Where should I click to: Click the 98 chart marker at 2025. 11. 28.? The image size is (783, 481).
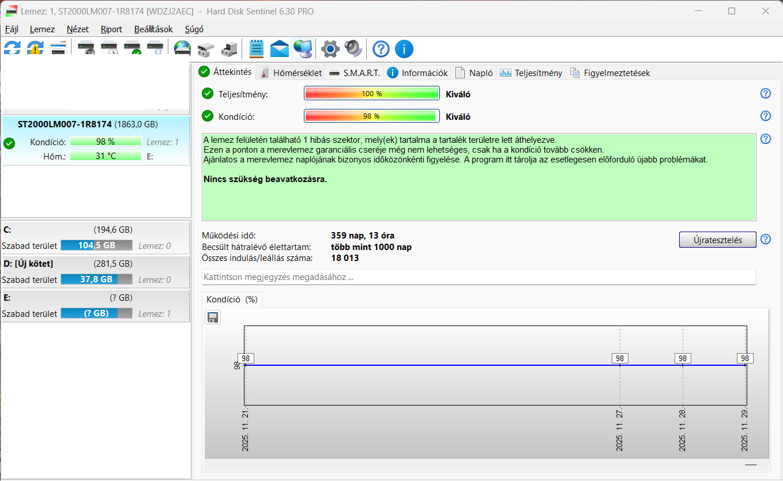[683, 358]
